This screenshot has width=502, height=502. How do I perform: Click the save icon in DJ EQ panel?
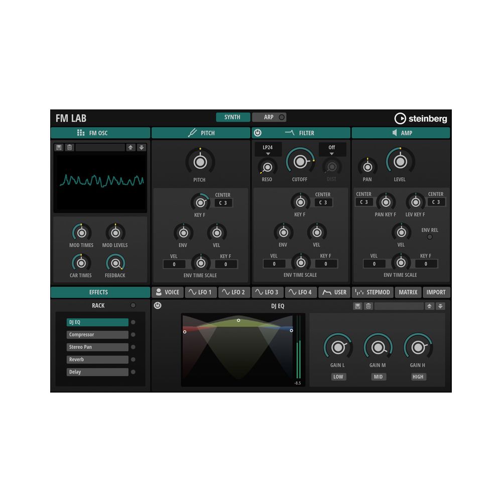pyautogui.click(x=357, y=306)
